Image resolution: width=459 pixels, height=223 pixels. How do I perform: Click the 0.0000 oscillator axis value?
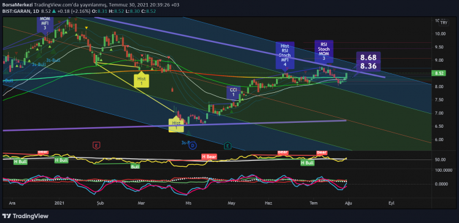[441, 184]
